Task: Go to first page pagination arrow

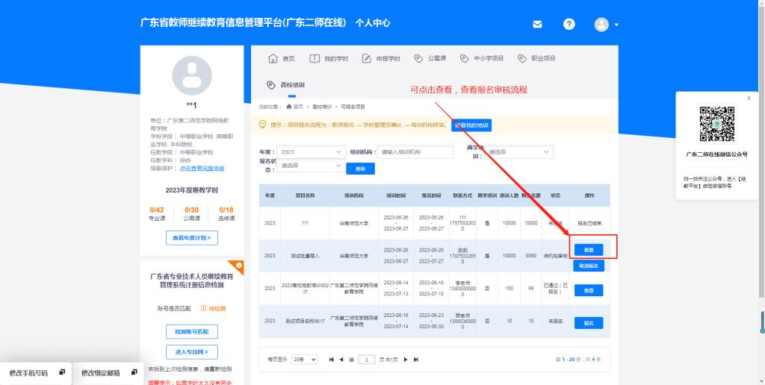Action: point(332,360)
